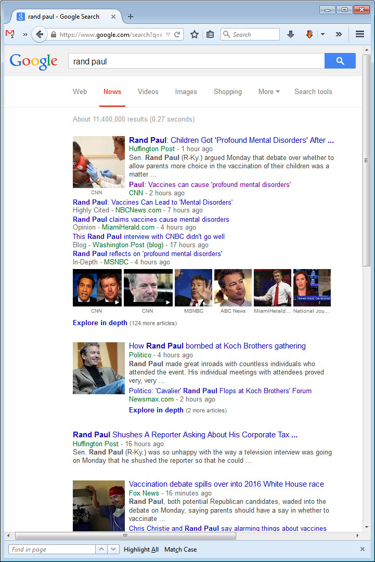
Task: Click the Google logo
Action: [x=33, y=62]
